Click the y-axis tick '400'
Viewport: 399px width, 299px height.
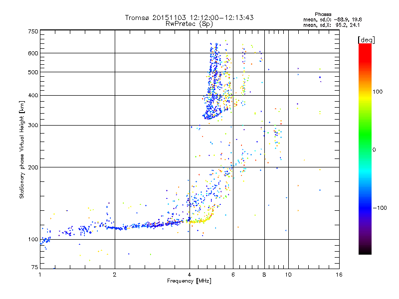point(33,95)
